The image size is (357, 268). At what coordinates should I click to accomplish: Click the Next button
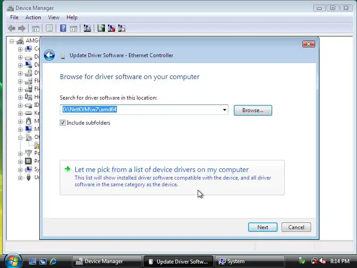pos(263,227)
